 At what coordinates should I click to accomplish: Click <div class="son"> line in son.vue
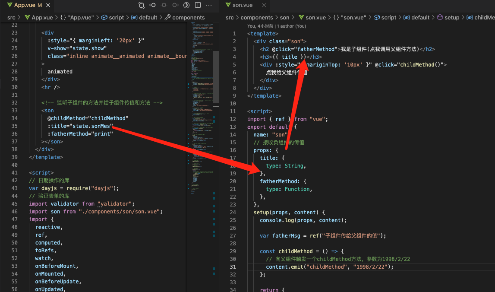tap(280, 41)
